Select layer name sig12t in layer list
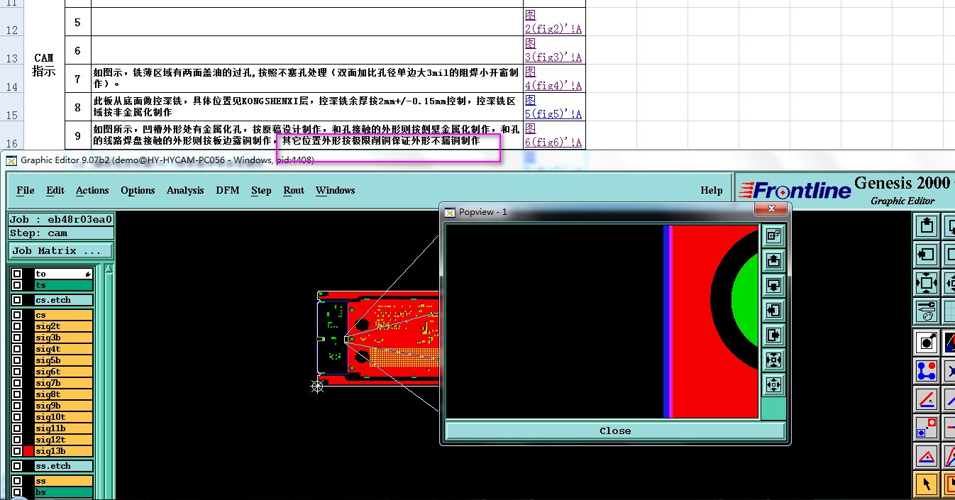This screenshot has height=500, width=955. (x=63, y=440)
